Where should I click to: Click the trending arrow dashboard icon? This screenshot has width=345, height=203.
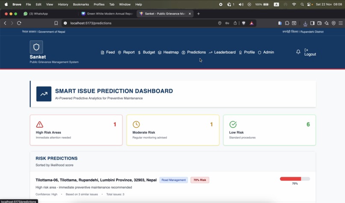[44, 94]
